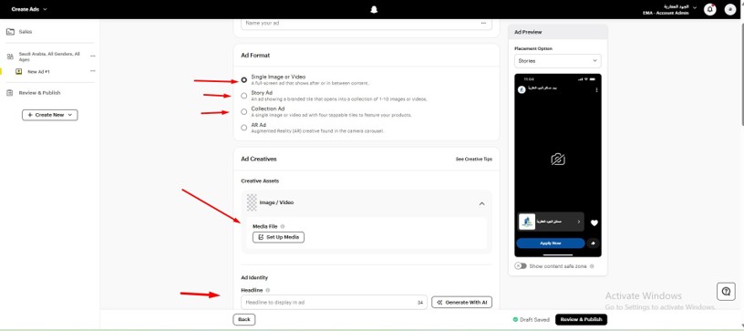The width and height of the screenshot is (744, 331).
Task: Click the Media File info icon
Action: click(x=283, y=227)
